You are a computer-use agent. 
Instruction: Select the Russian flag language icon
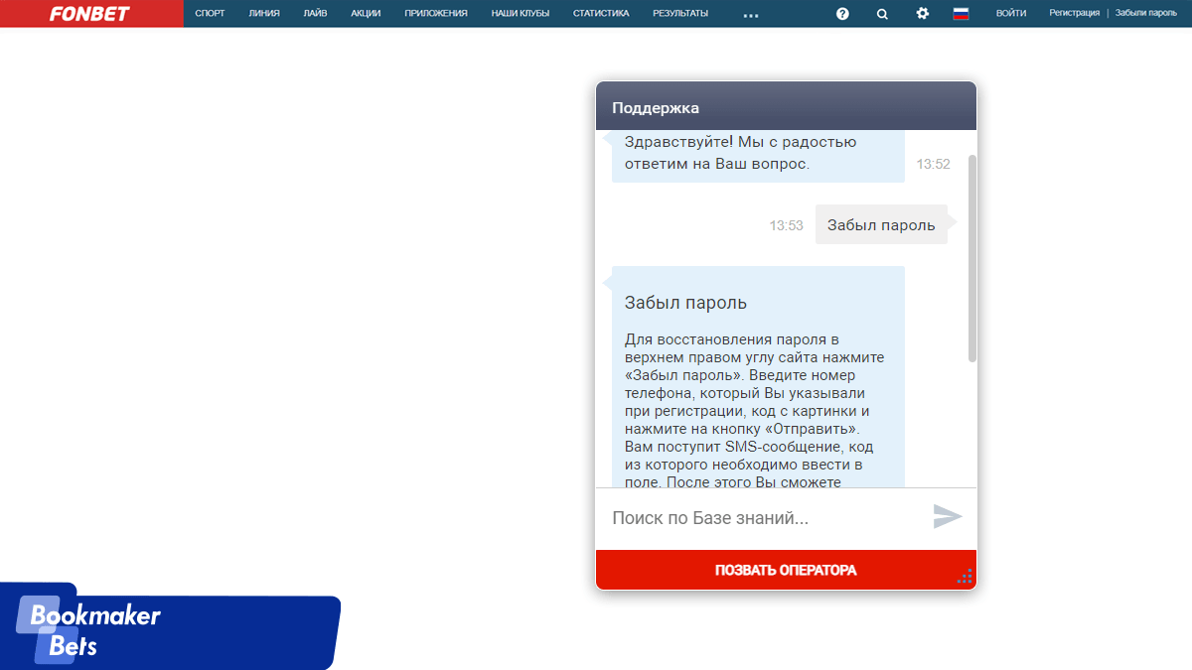tap(961, 14)
